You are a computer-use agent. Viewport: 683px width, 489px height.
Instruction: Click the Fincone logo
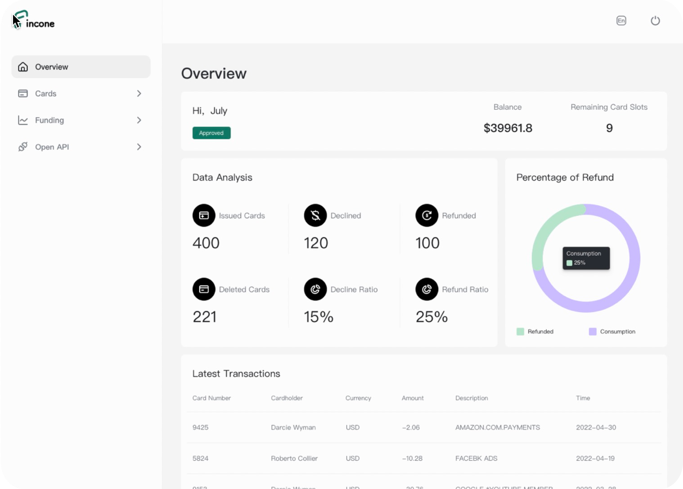tap(34, 20)
